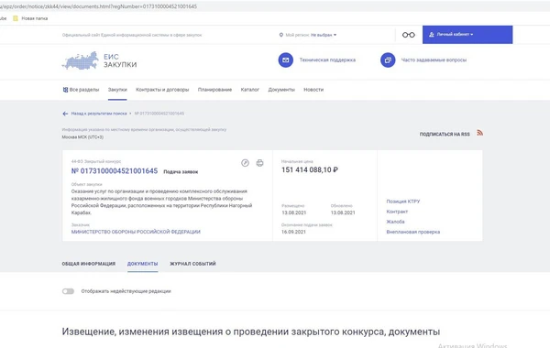The width and height of the screenshot is (550, 348).
Task: Open the Каталог menu item
Action: coord(249,90)
